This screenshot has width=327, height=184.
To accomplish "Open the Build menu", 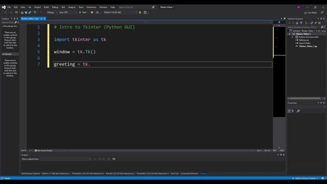I will pyautogui.click(x=46, y=7).
